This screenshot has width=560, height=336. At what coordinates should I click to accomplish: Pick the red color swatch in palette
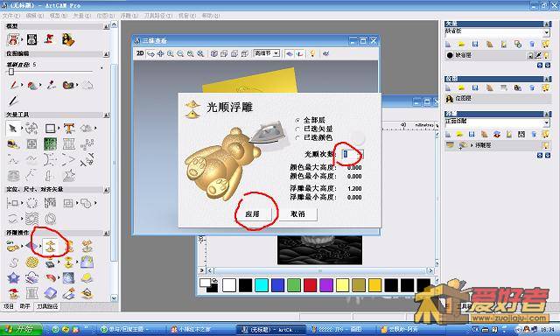pyautogui.click(x=310, y=285)
